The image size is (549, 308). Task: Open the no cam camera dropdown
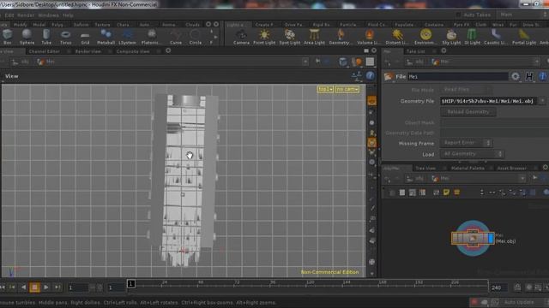pos(347,89)
